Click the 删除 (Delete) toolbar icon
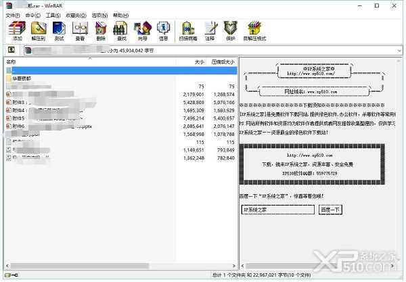Screen dimensions: 406x282 101,28
